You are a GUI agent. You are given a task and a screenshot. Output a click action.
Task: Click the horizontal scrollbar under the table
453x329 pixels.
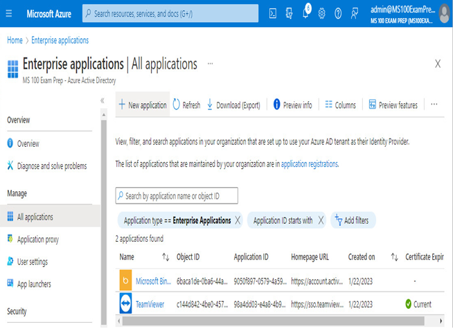274,321
